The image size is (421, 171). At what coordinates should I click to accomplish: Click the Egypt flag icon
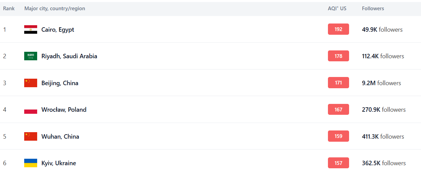coord(31,29)
